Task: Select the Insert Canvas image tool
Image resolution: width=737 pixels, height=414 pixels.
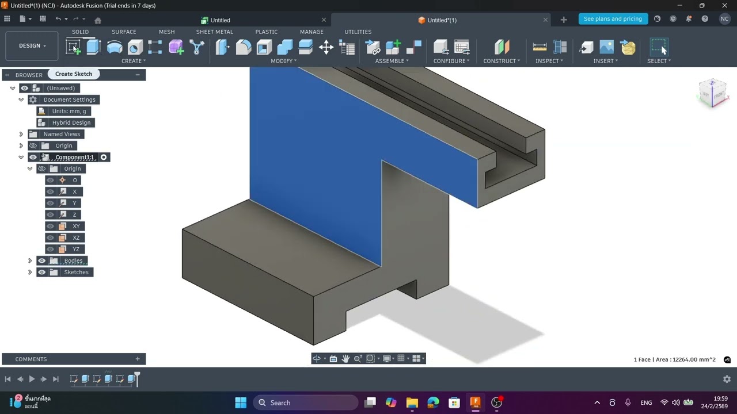Action: click(607, 47)
